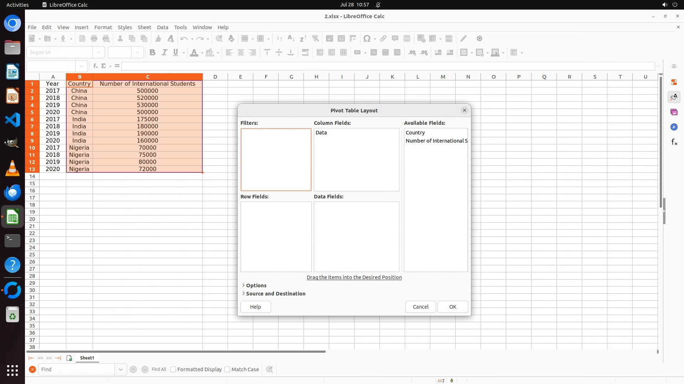Open the background color dropdown arrow
Image resolution: width=684 pixels, height=384 pixels.
218,53
